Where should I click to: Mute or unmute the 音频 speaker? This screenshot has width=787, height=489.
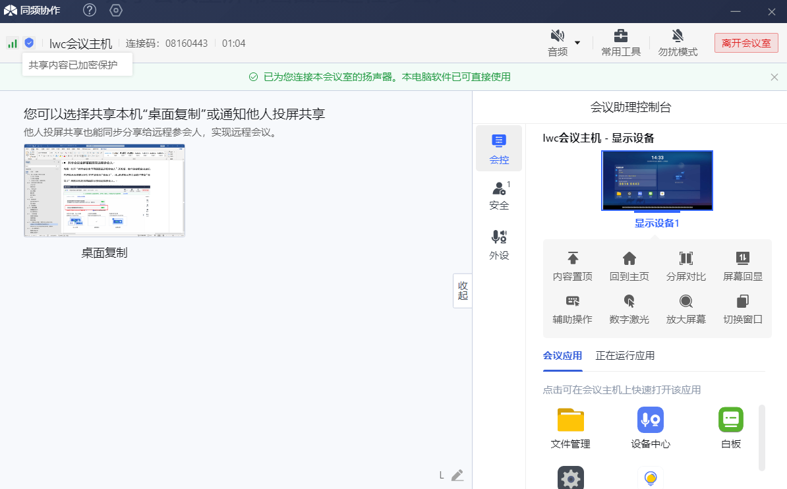pyautogui.click(x=558, y=36)
